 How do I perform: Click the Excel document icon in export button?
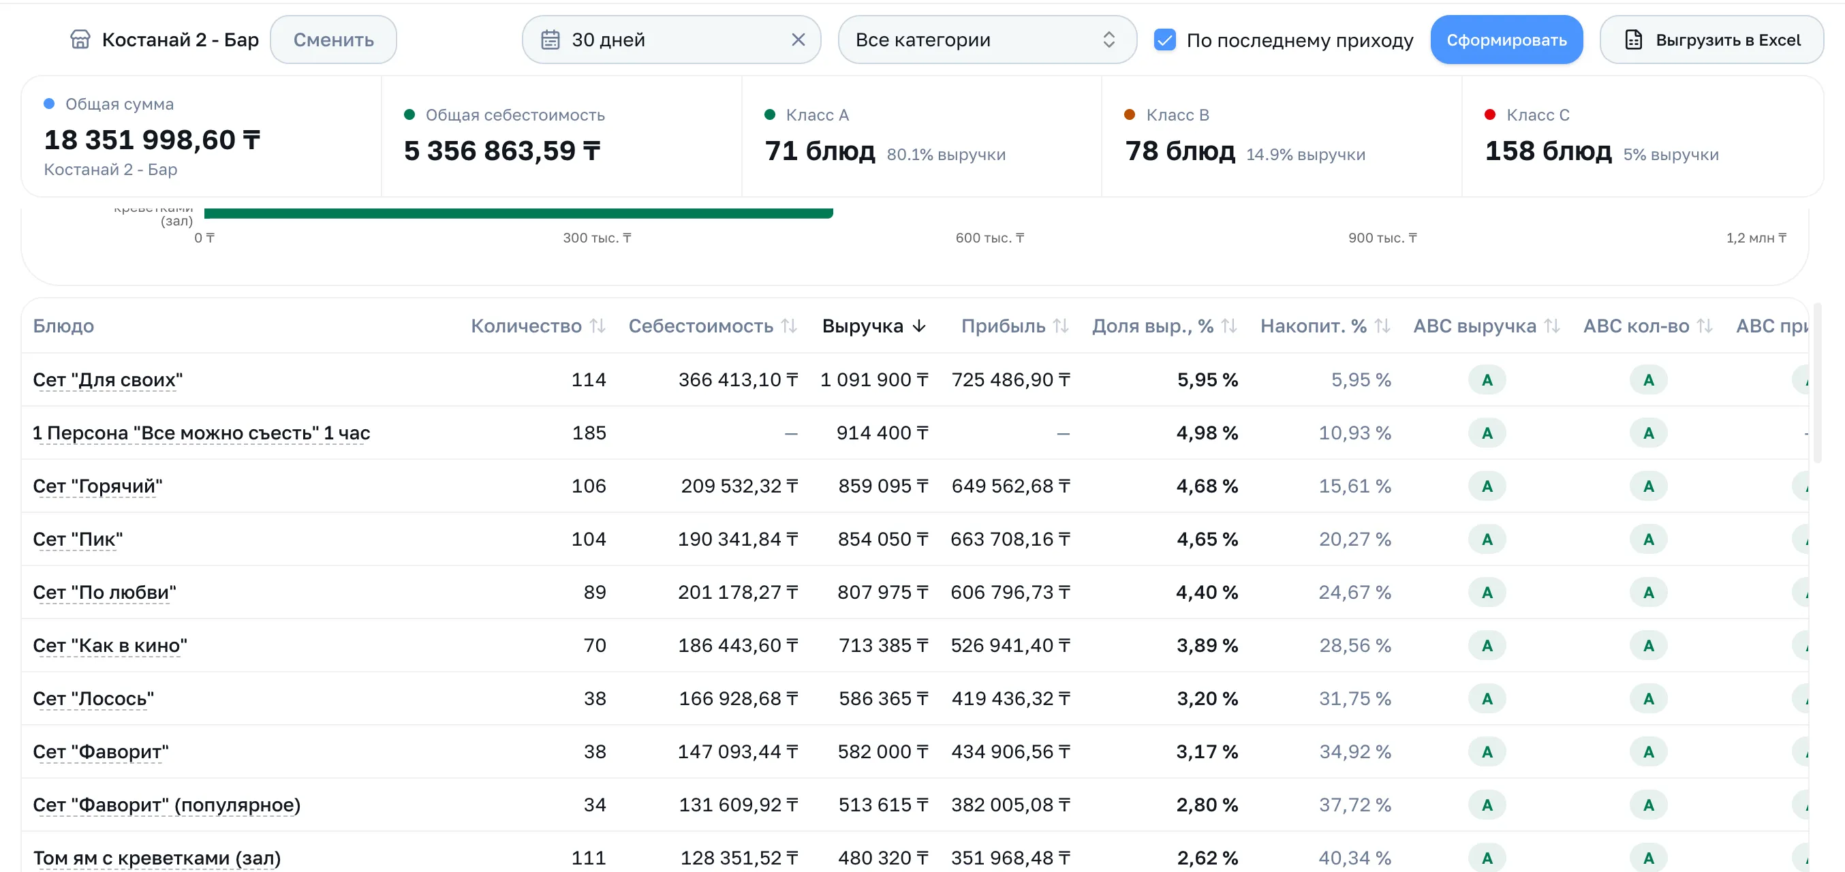(1633, 40)
